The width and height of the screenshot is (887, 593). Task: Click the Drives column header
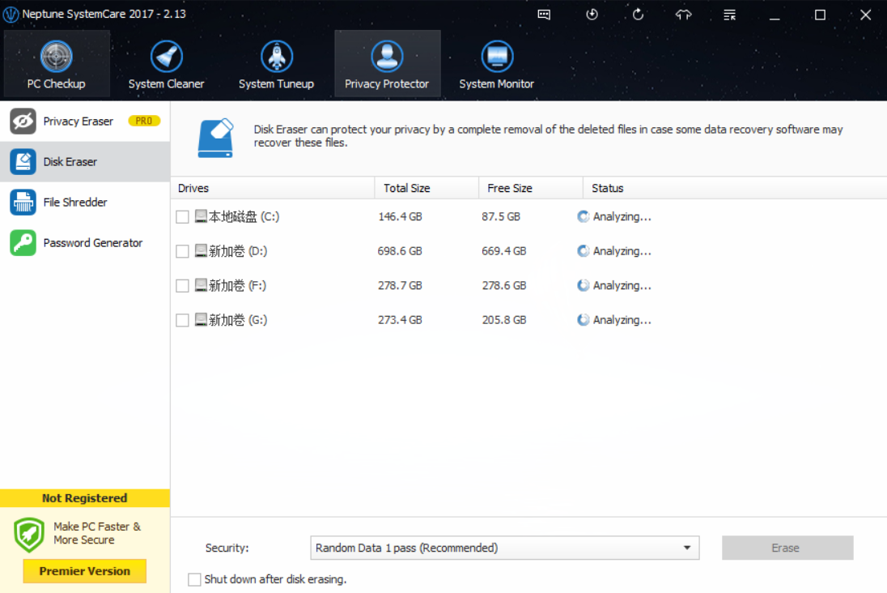point(273,188)
